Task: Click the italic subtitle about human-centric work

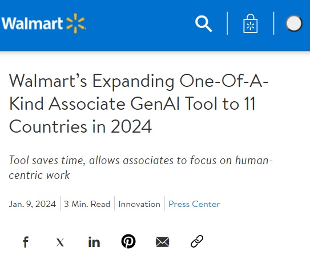Action: point(141,168)
